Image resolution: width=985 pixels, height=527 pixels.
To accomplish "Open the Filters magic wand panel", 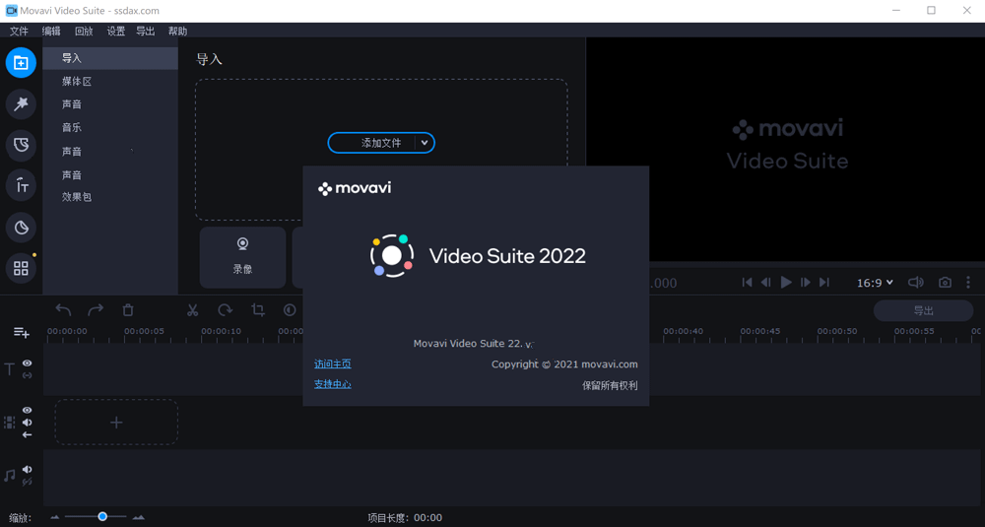I will (21, 103).
